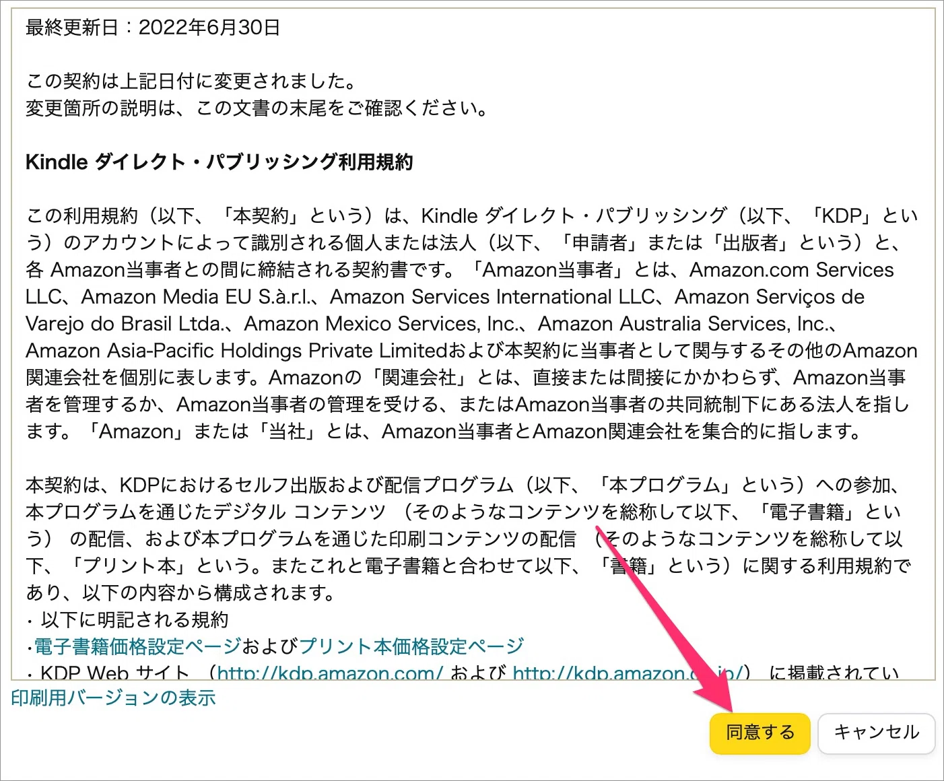
Task: Click the text Amazon Services International LLC
Action: 492,296
